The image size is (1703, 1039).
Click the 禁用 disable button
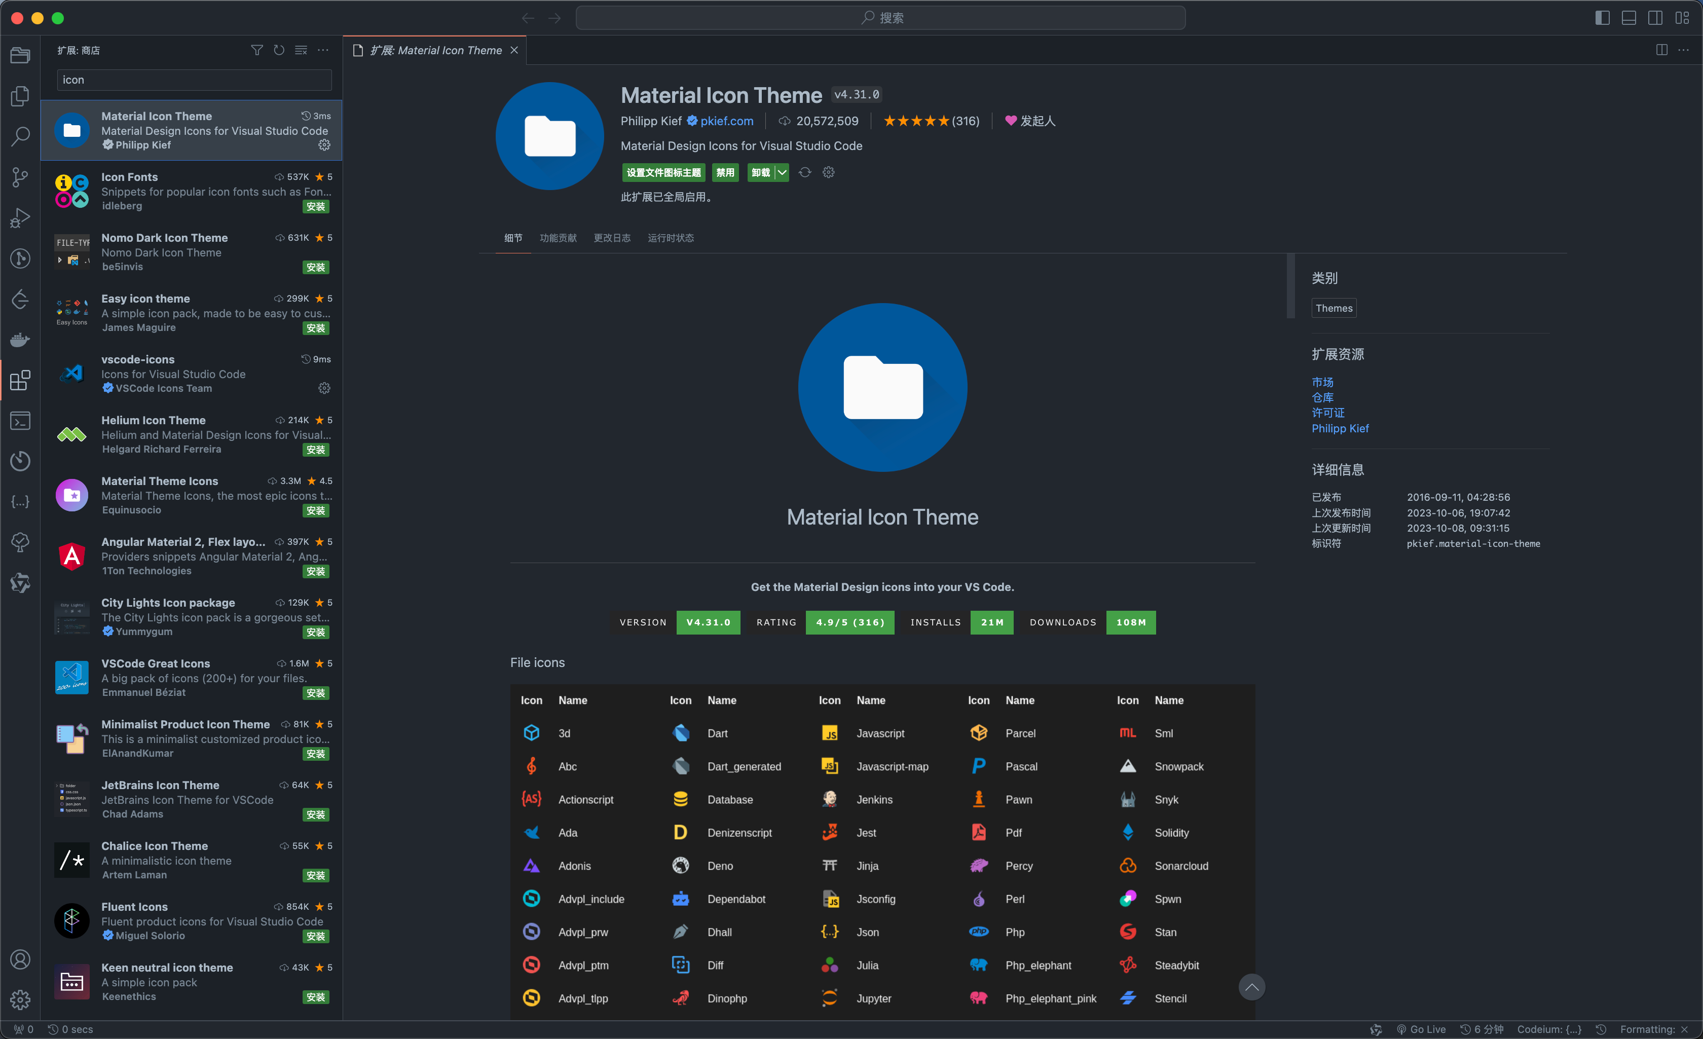point(725,173)
